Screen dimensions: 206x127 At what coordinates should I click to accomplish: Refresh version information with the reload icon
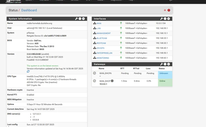[28, 71]
